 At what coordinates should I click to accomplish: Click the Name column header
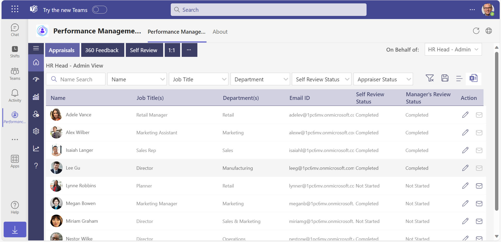click(58, 98)
